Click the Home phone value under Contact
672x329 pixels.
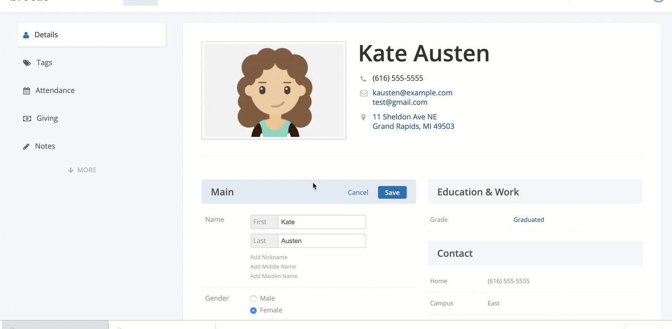509,281
